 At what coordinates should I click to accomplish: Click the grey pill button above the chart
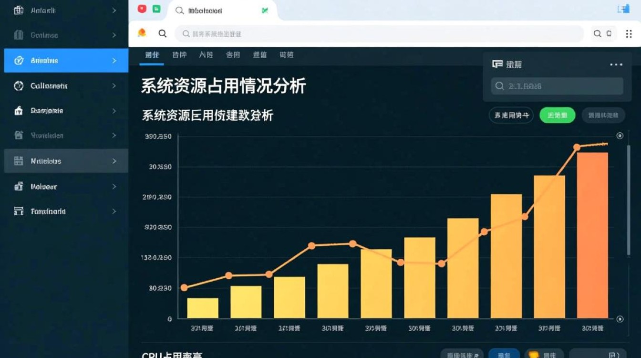[603, 115]
